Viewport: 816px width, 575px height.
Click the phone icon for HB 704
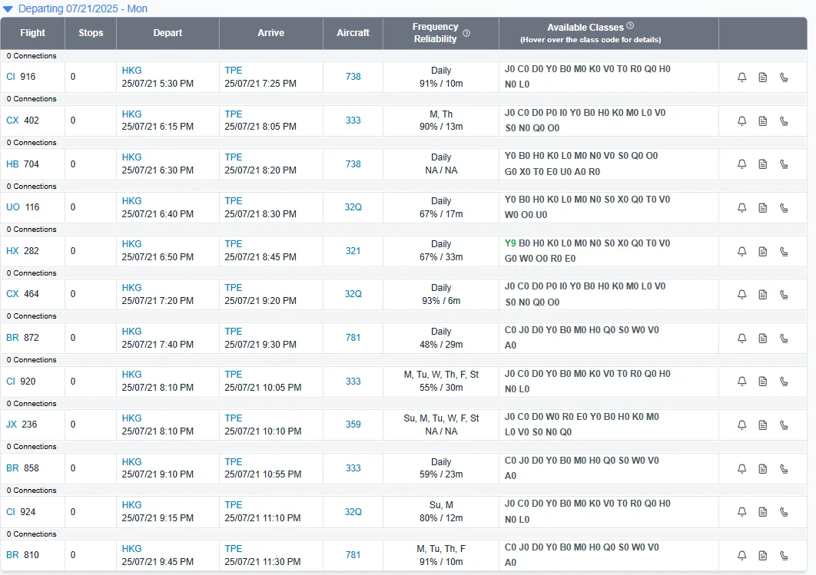click(784, 164)
